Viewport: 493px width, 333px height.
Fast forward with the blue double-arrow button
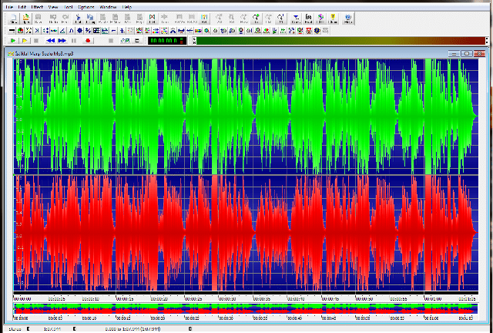click(x=62, y=40)
